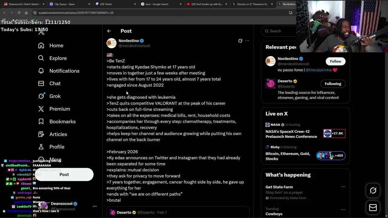This screenshot has width=388, height=218.
Task: Click Following button next to Dexerto
Action: [333, 84]
